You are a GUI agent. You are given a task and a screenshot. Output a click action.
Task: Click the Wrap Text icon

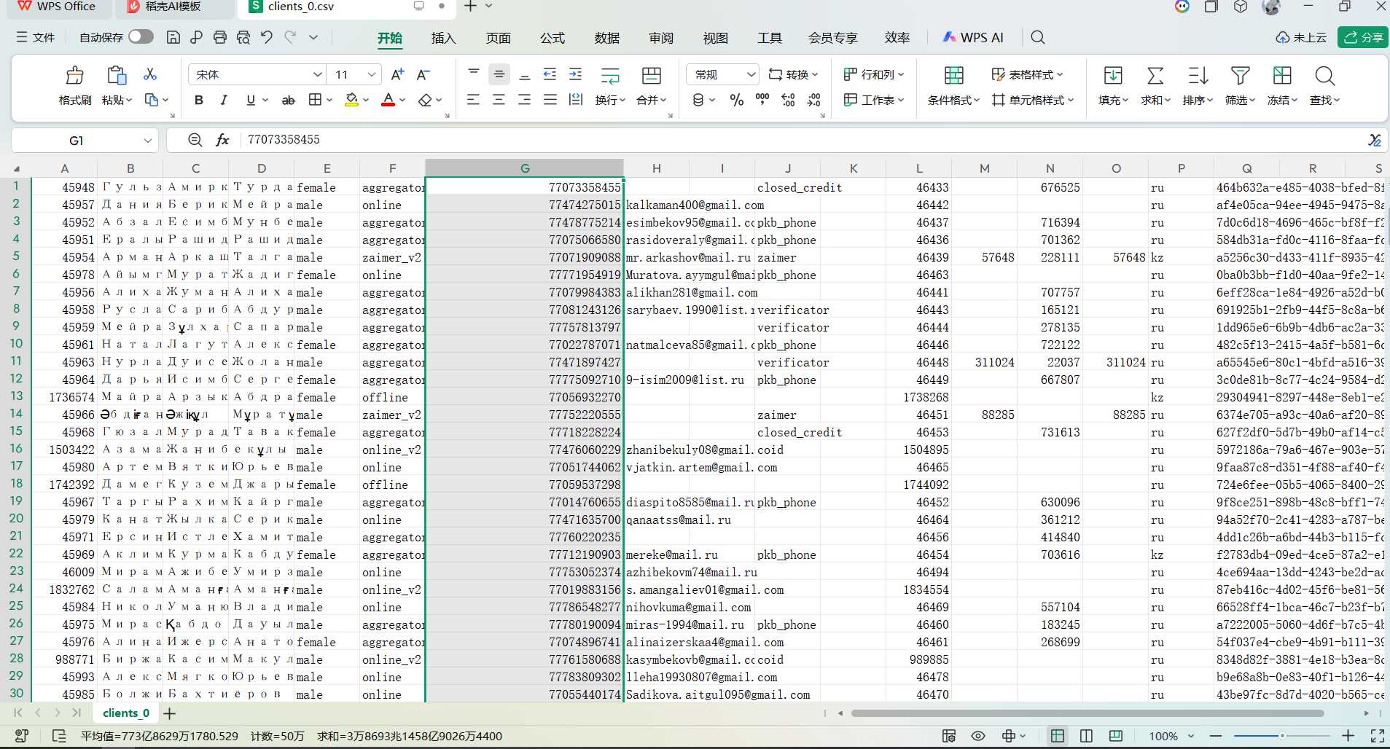click(x=610, y=75)
